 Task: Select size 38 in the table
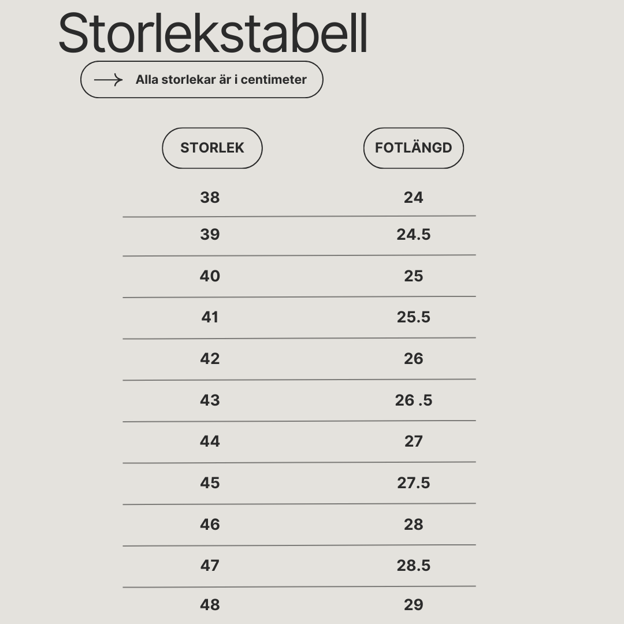[x=210, y=198]
